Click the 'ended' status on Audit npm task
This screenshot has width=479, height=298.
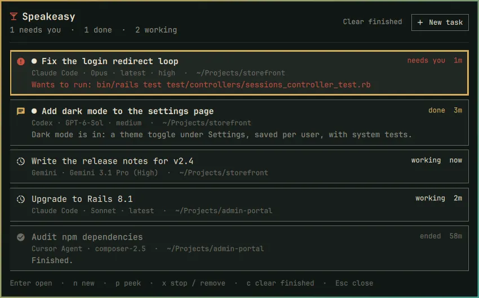(430, 236)
